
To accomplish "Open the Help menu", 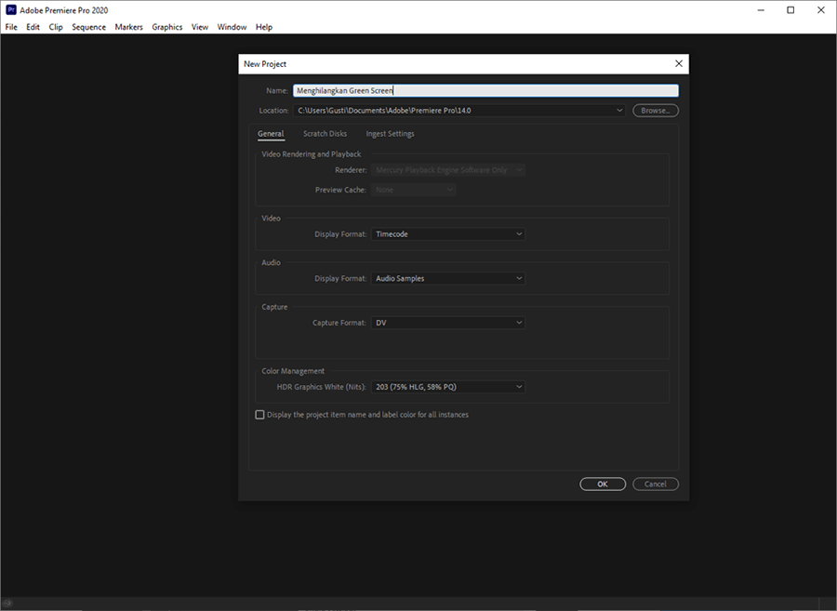I will point(264,27).
